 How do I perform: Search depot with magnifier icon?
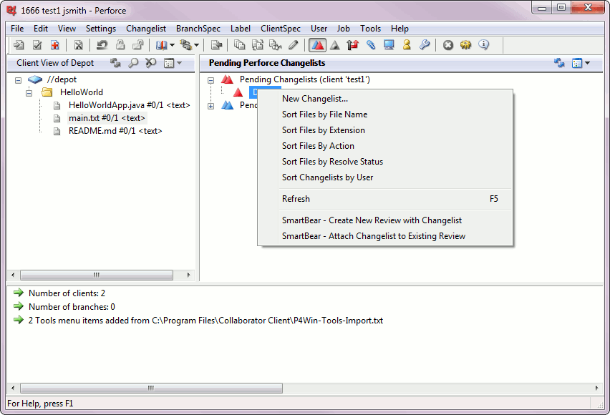coord(132,63)
